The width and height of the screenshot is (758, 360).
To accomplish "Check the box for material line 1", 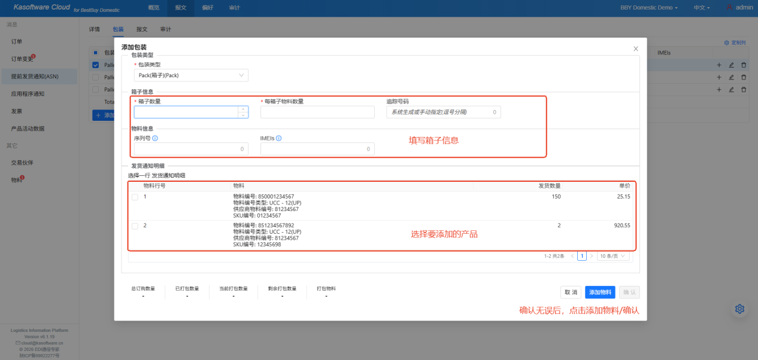I will (x=135, y=197).
